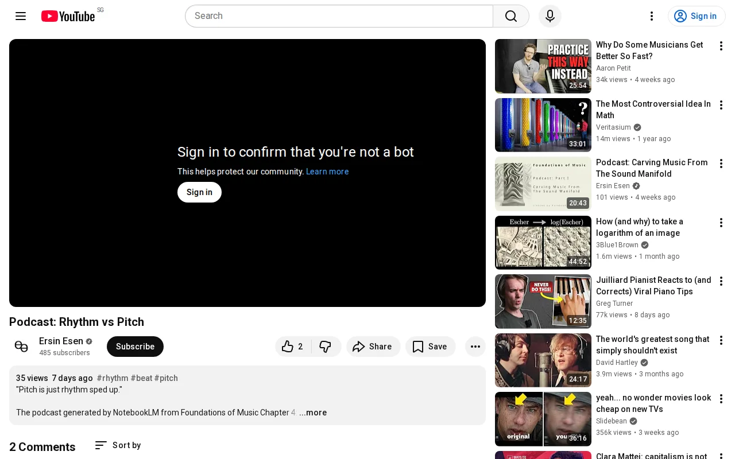Click the Learn more link
This screenshot has width=735, height=459.
coord(327,172)
